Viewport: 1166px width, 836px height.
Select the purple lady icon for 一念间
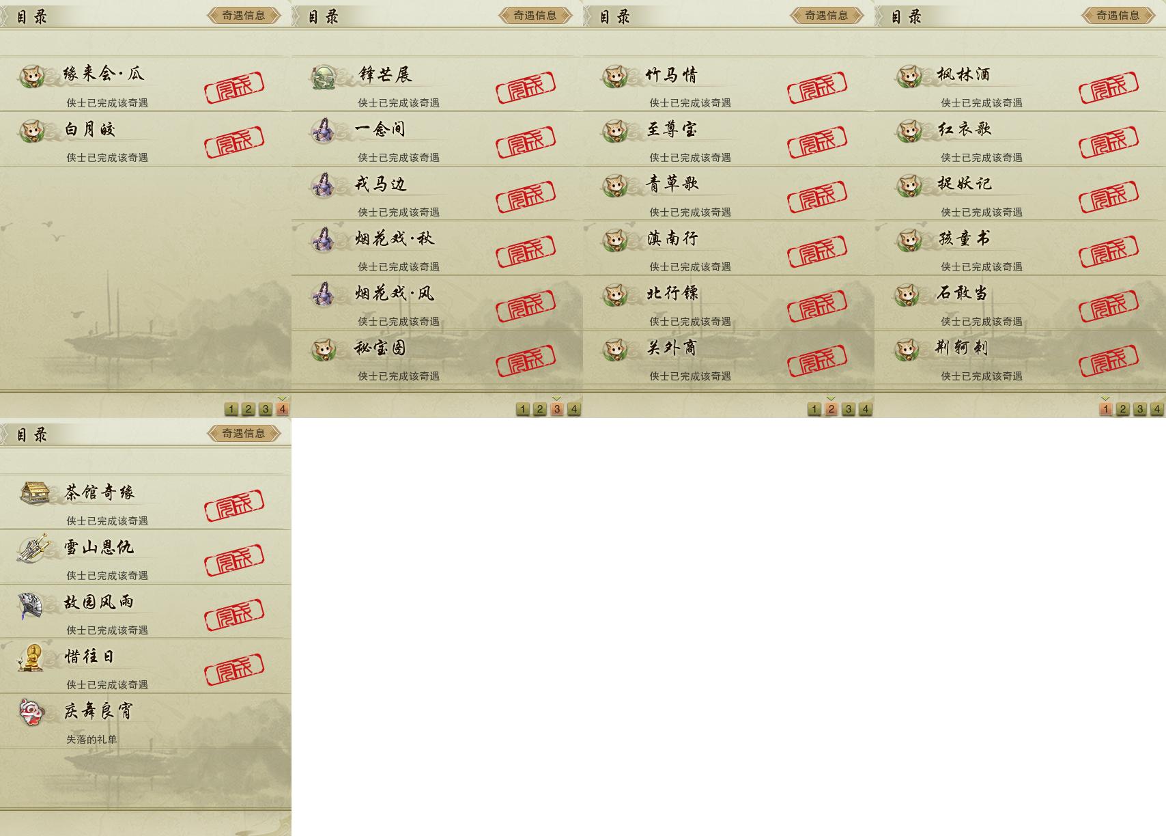[323, 130]
